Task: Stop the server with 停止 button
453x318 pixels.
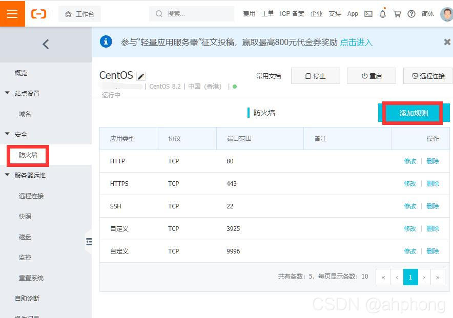Action: [x=316, y=76]
